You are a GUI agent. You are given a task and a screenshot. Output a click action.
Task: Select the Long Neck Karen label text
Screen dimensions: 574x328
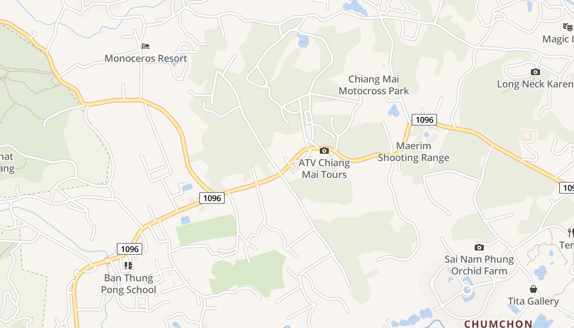(535, 84)
